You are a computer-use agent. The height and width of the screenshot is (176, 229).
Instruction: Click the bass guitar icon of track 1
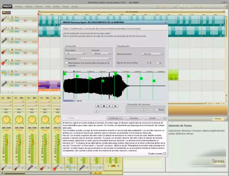point(4,19)
